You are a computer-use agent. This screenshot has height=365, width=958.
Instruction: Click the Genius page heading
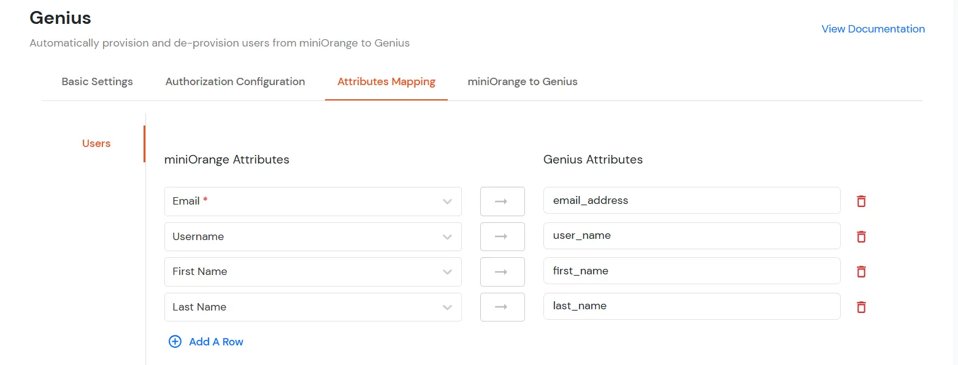(x=60, y=18)
